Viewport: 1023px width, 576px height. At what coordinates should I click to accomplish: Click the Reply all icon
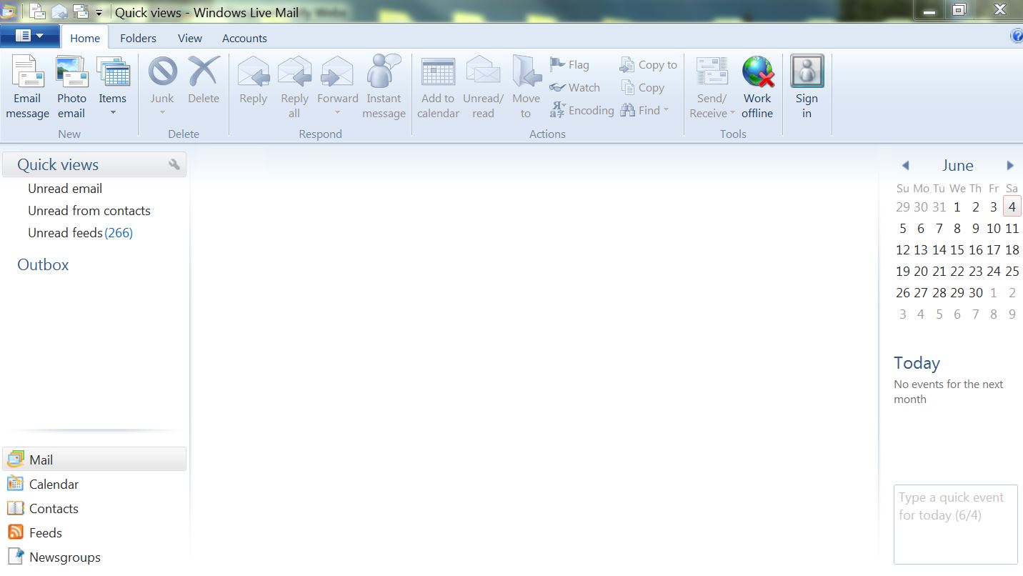[294, 71]
